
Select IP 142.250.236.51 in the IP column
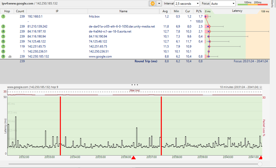37,52
